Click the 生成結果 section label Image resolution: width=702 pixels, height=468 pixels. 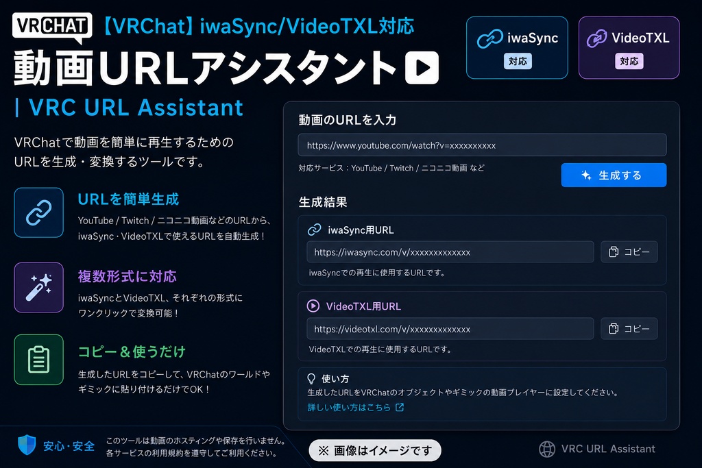[323, 202]
